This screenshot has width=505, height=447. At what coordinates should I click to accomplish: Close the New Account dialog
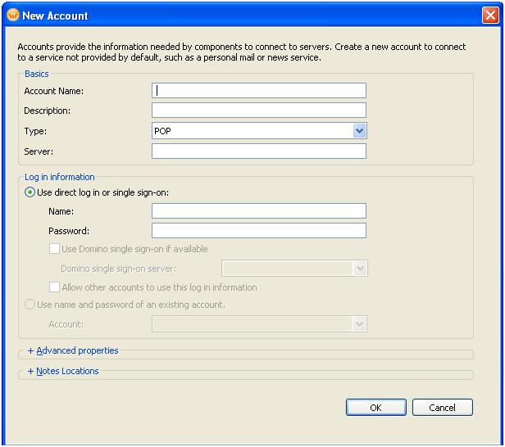[x=490, y=15]
